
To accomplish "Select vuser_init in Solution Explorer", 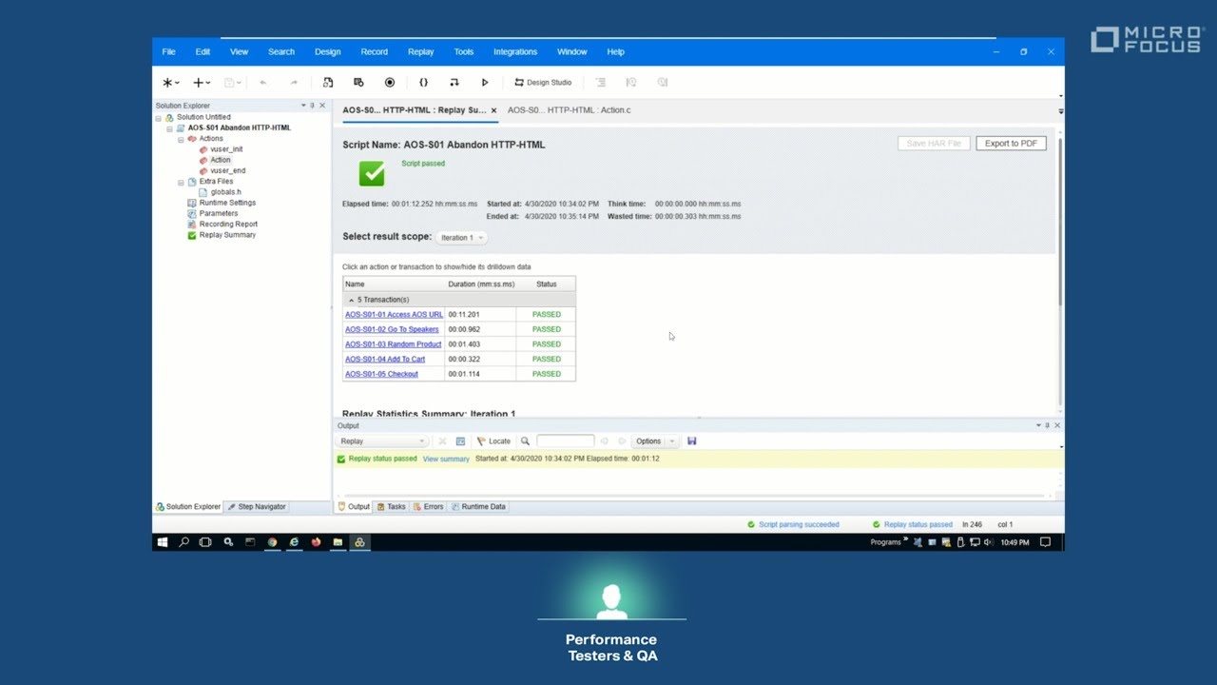I will 226,149.
